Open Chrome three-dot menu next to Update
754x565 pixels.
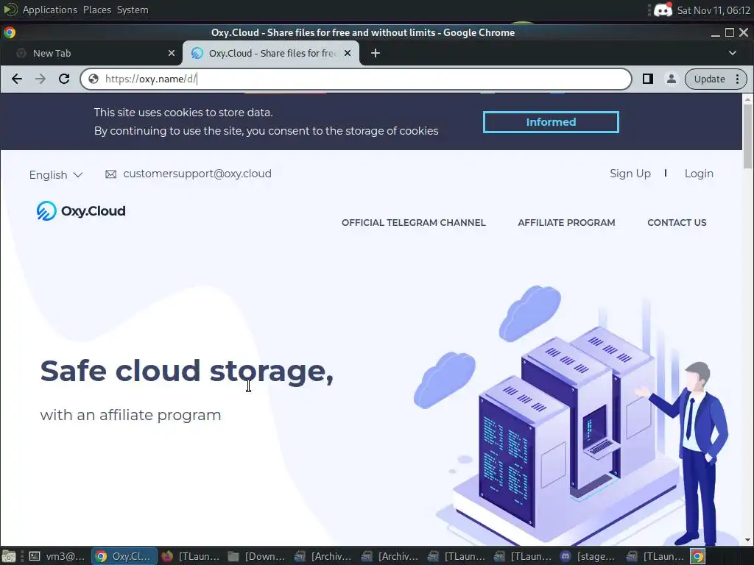737,79
